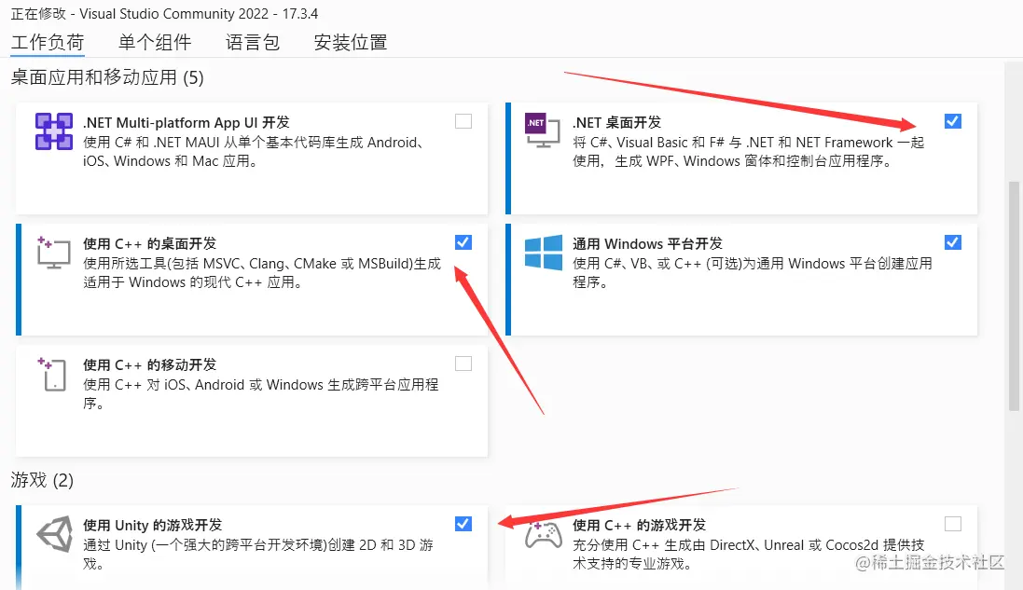Click the C++ desktop development monitor icon
The height and width of the screenshot is (590, 1023).
53,253
